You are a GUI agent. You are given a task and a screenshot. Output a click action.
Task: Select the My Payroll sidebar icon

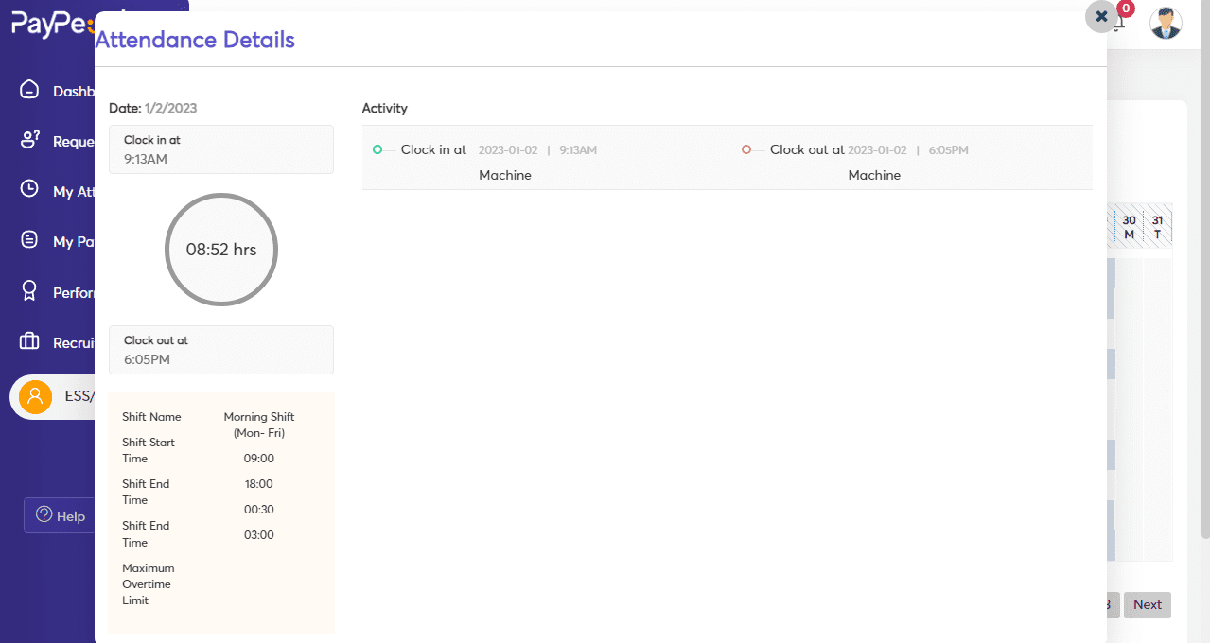click(x=29, y=240)
